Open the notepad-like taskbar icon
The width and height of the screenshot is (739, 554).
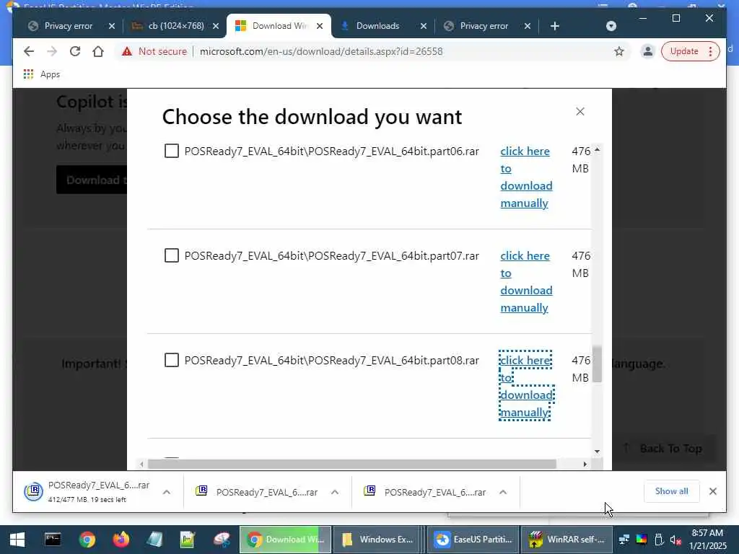point(154,540)
